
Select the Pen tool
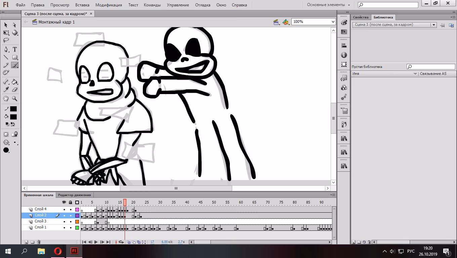[x=6, y=49]
